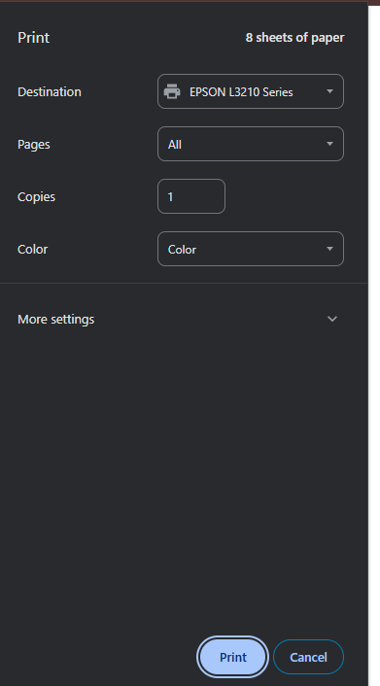Click the Print dialog title
The height and width of the screenshot is (686, 380).
click(34, 38)
